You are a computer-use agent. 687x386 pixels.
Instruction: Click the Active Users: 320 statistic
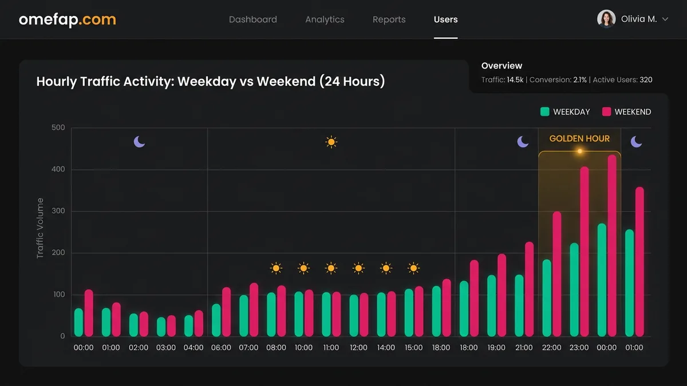pyautogui.click(x=622, y=80)
